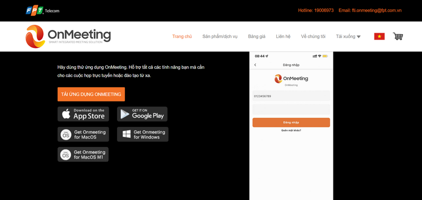Expand the Tải xuống dropdown menu
The image size is (422, 200).
(x=348, y=36)
